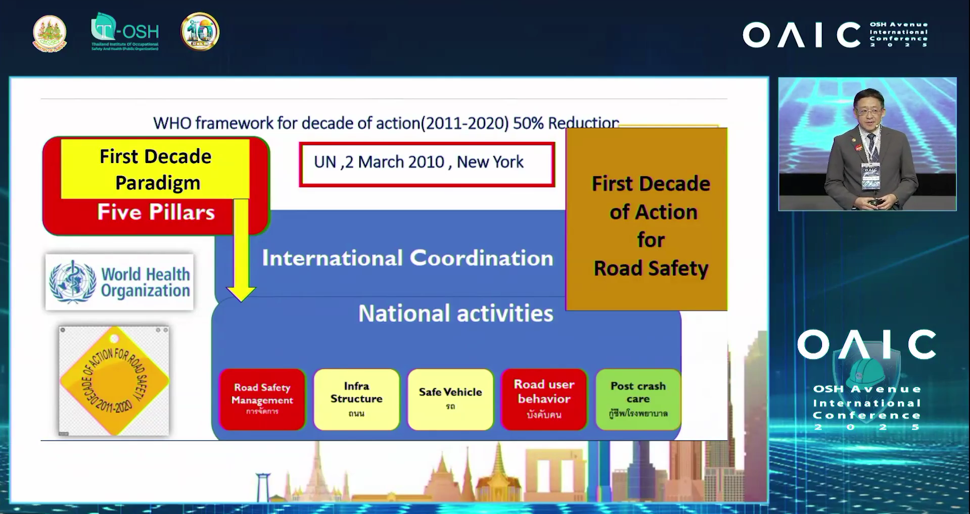Click the orange First Decade of Action panel
The image size is (970, 514).
[x=646, y=220]
